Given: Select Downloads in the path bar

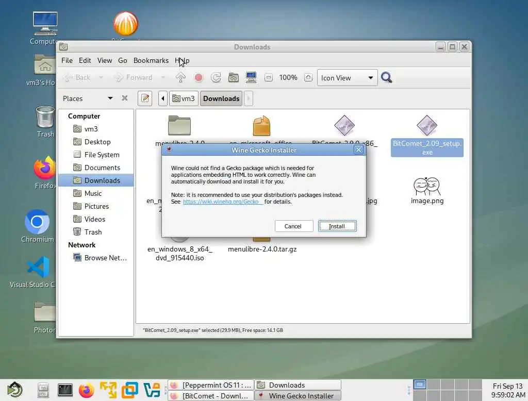Looking at the screenshot, I should tap(221, 98).
